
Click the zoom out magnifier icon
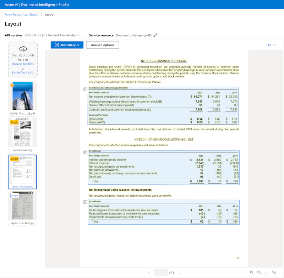[x=259, y=272]
